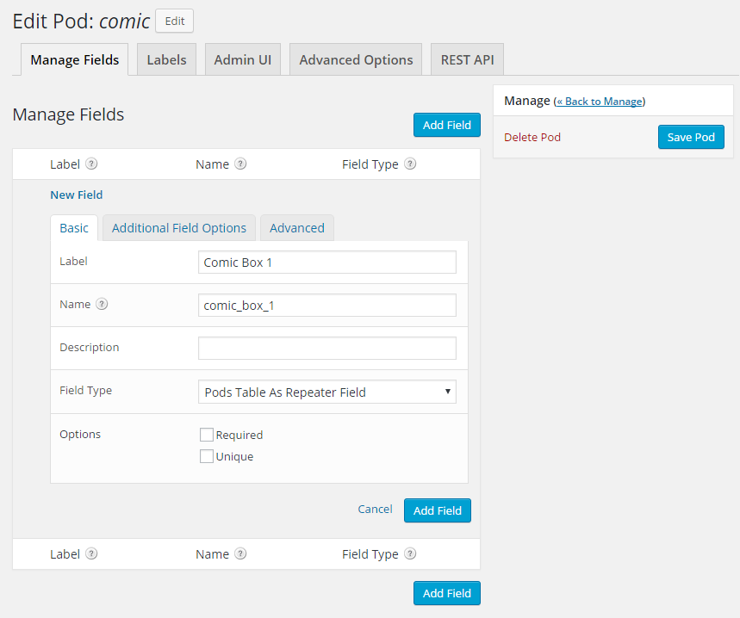Select the Additional Field Options tab

coord(179,228)
